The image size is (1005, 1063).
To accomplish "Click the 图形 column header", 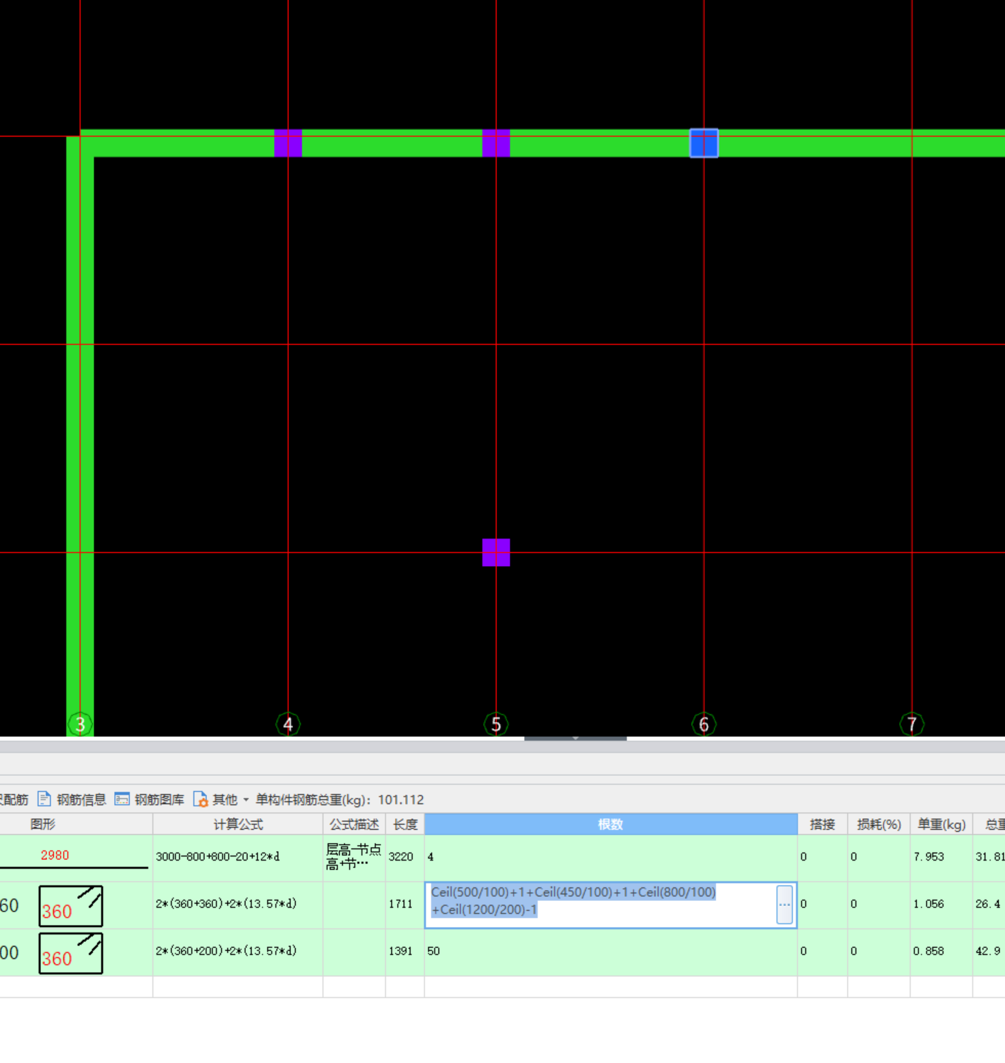I will [x=42, y=824].
